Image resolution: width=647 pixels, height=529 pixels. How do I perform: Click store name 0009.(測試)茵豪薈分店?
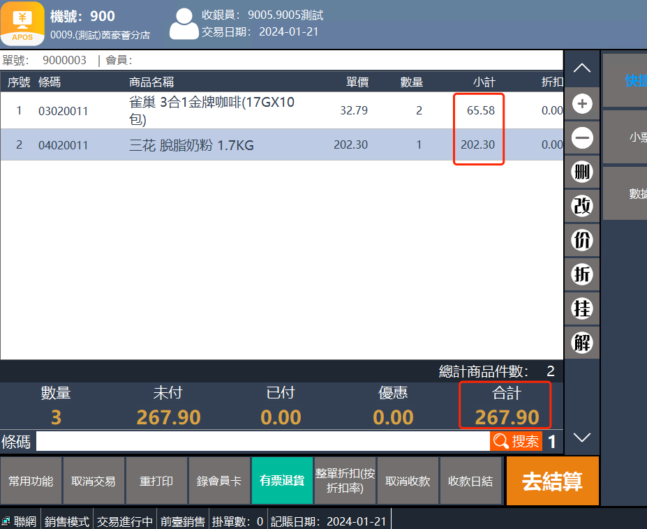(101, 35)
